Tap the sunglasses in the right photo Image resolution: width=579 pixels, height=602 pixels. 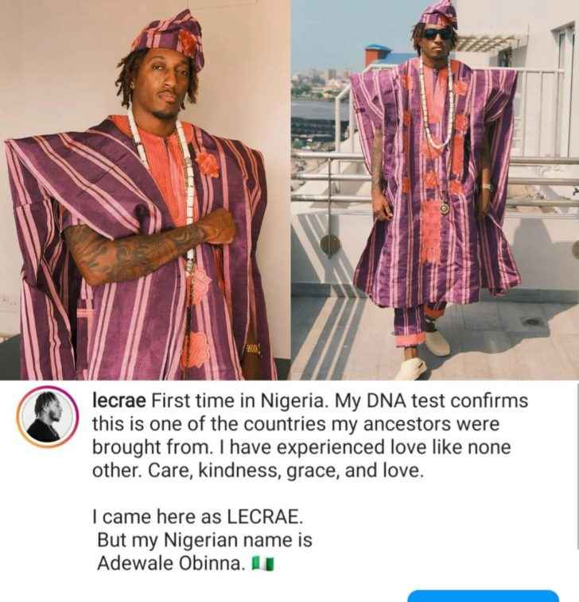tap(437, 34)
